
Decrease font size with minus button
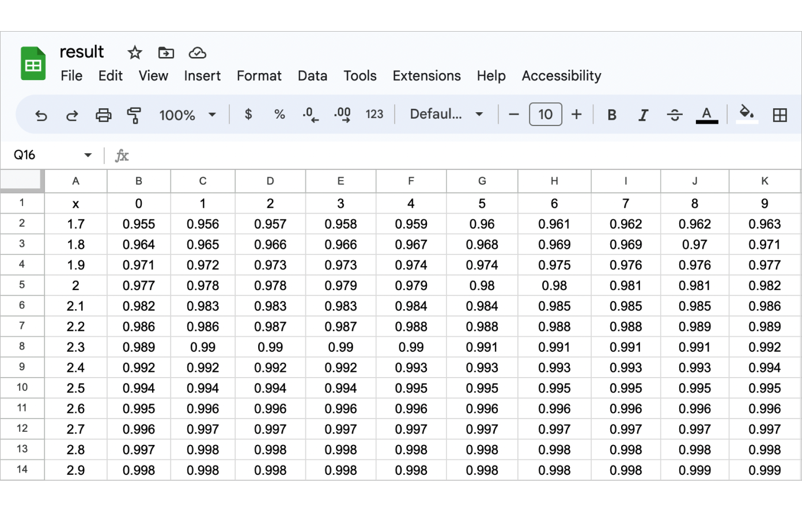coord(514,115)
